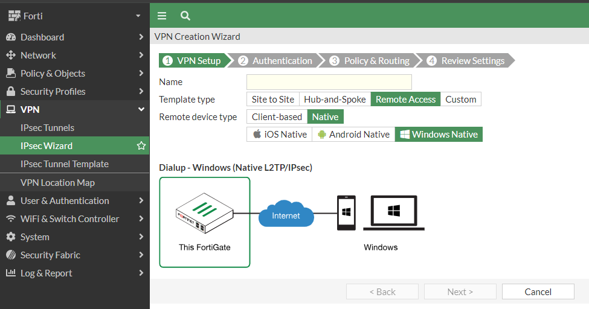This screenshot has width=589, height=309.
Task: Favorite IPsec Wizard with star icon
Action: 141,145
